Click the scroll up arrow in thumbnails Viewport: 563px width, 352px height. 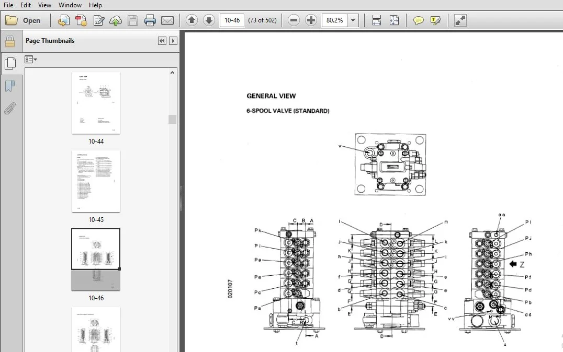coord(172,73)
